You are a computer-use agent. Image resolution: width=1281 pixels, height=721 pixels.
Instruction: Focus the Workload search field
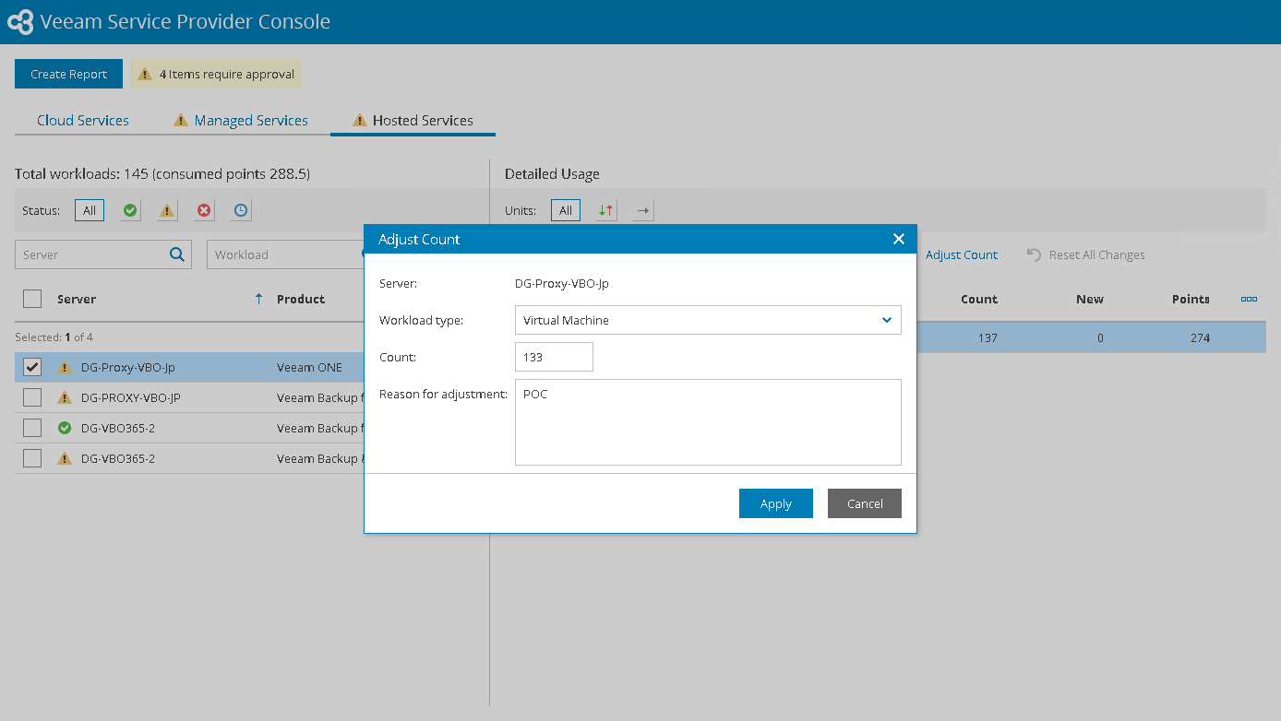click(285, 254)
